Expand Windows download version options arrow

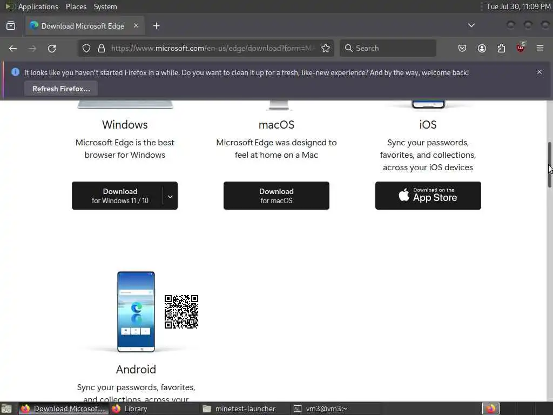(x=170, y=196)
